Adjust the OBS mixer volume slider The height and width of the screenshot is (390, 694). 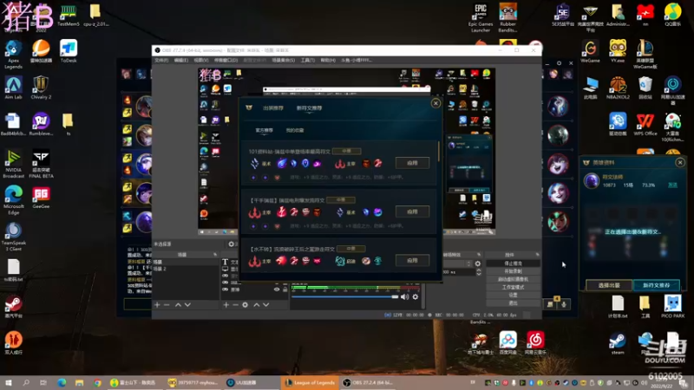[345, 296]
